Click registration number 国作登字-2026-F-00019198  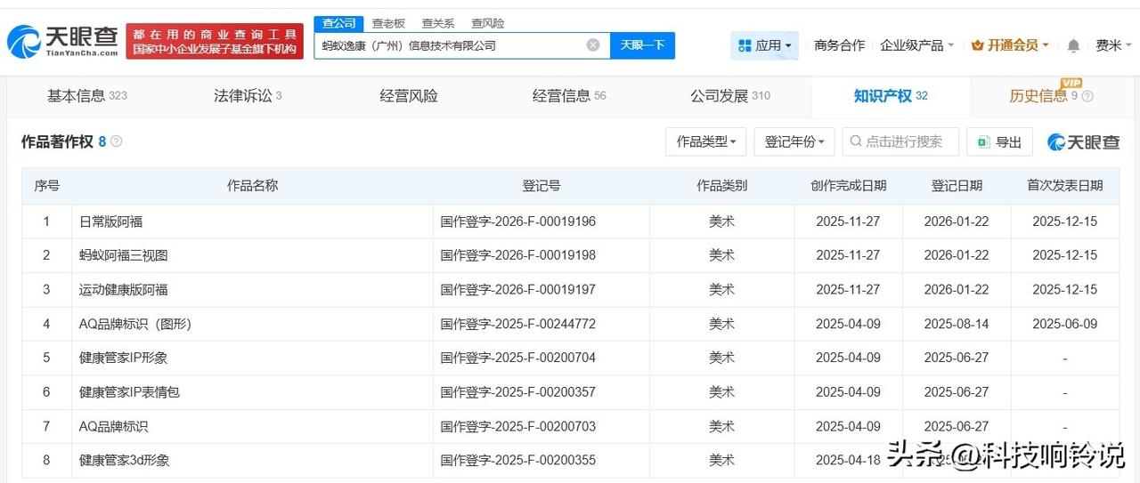[517, 255]
